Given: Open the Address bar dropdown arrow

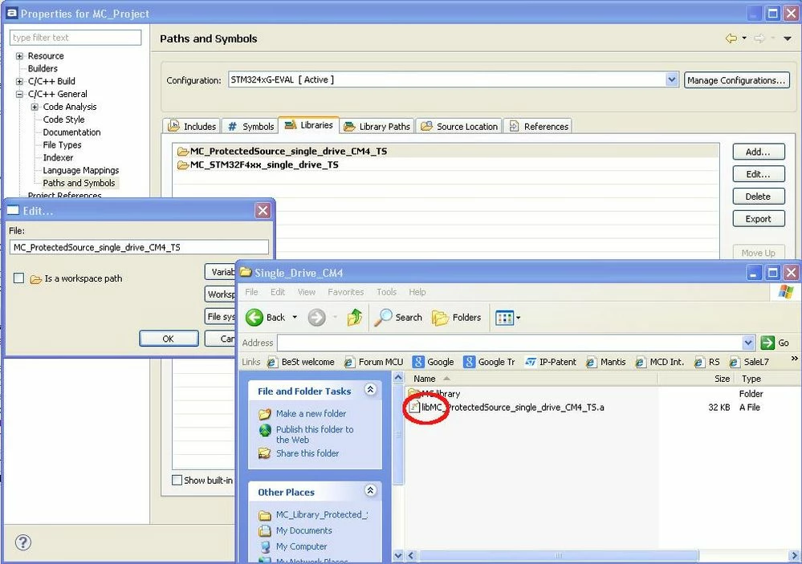Looking at the screenshot, I should 748,343.
